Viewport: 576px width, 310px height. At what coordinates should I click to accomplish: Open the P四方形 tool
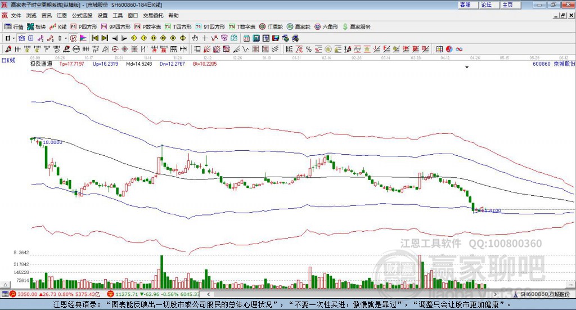(x=84, y=27)
